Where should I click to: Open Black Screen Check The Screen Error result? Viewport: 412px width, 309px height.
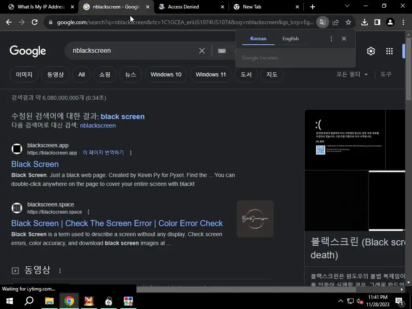pos(117,223)
